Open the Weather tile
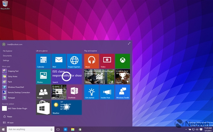Screen dimensions: 213x132 pyautogui.click(x=67, y=108)
